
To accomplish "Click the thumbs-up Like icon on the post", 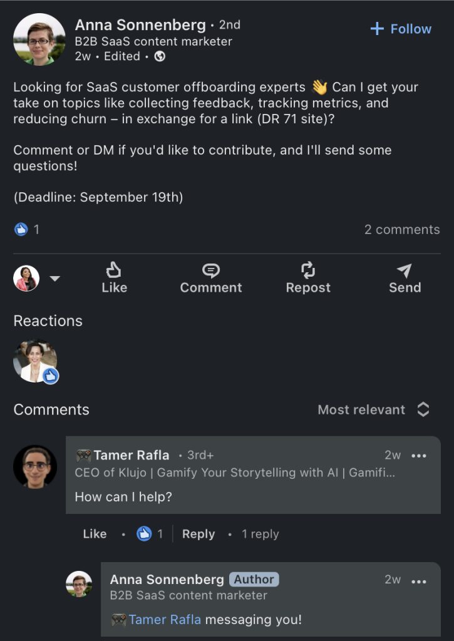I will (x=114, y=270).
